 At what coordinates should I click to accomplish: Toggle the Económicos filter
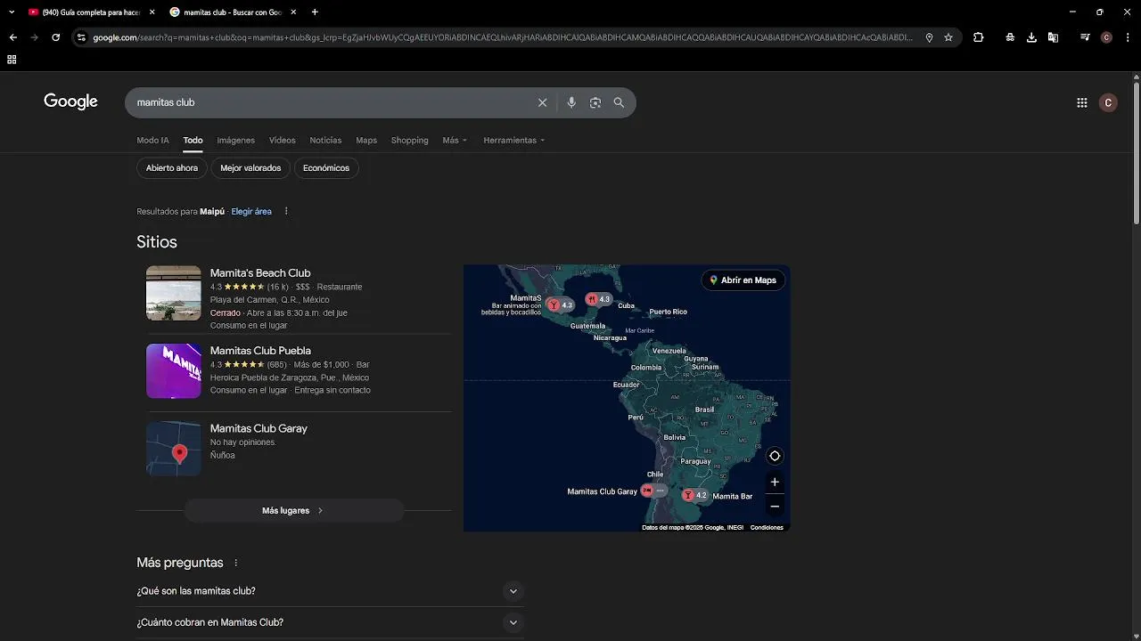click(326, 168)
